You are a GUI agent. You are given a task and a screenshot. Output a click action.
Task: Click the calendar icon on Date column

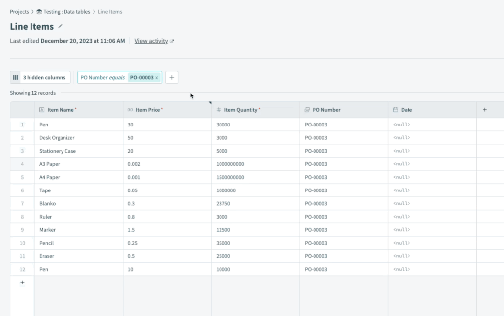[x=396, y=109]
